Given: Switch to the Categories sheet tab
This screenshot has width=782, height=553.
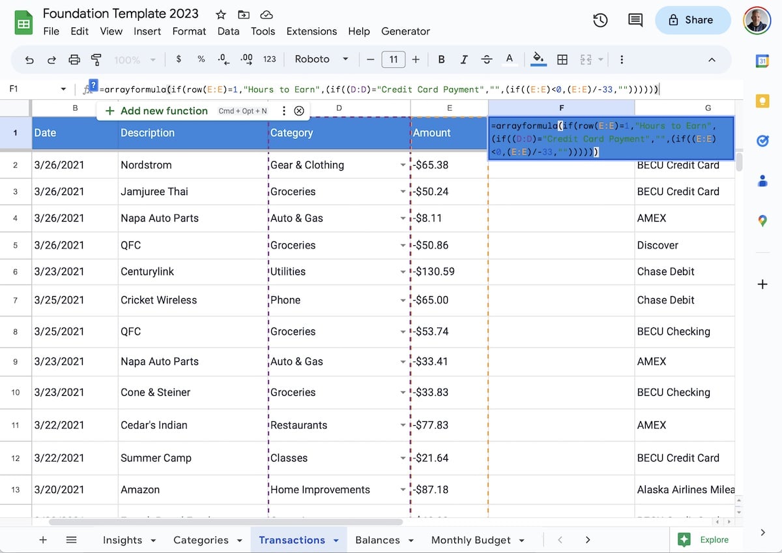Looking at the screenshot, I should (x=201, y=540).
